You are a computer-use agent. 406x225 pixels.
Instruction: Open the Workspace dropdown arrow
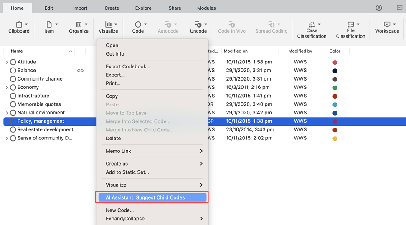click(x=394, y=24)
